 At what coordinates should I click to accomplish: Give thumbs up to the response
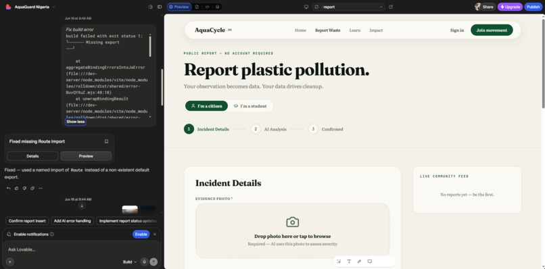[x=16, y=189]
